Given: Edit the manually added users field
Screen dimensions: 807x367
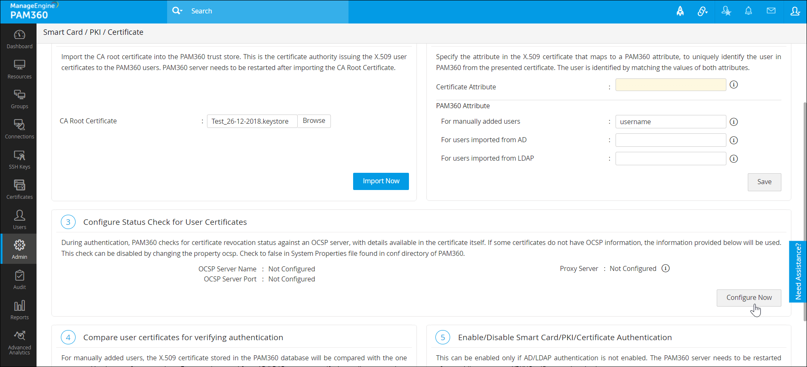Looking at the screenshot, I should pos(671,122).
